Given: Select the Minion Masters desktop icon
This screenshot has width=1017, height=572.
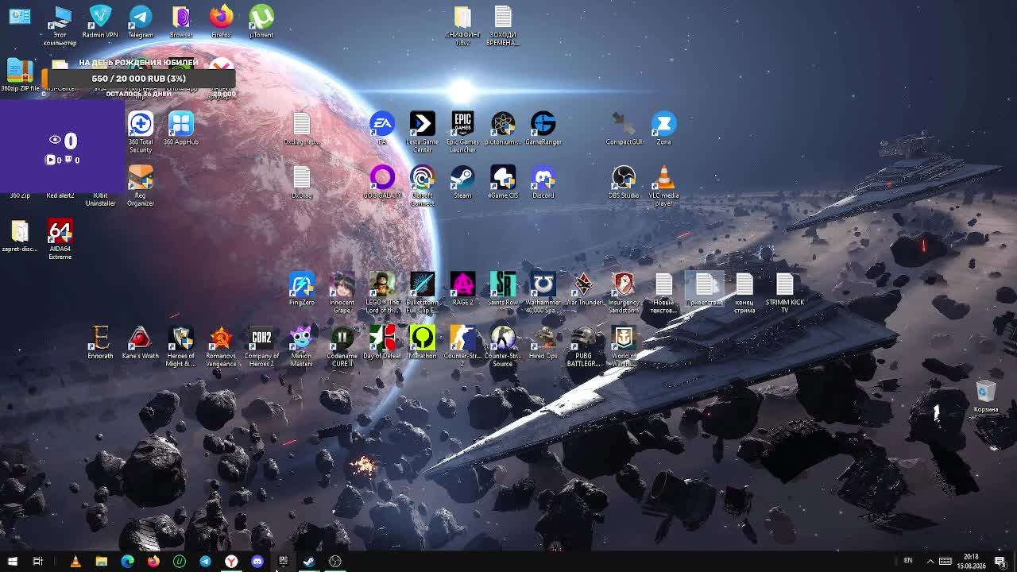Looking at the screenshot, I should [x=302, y=346].
